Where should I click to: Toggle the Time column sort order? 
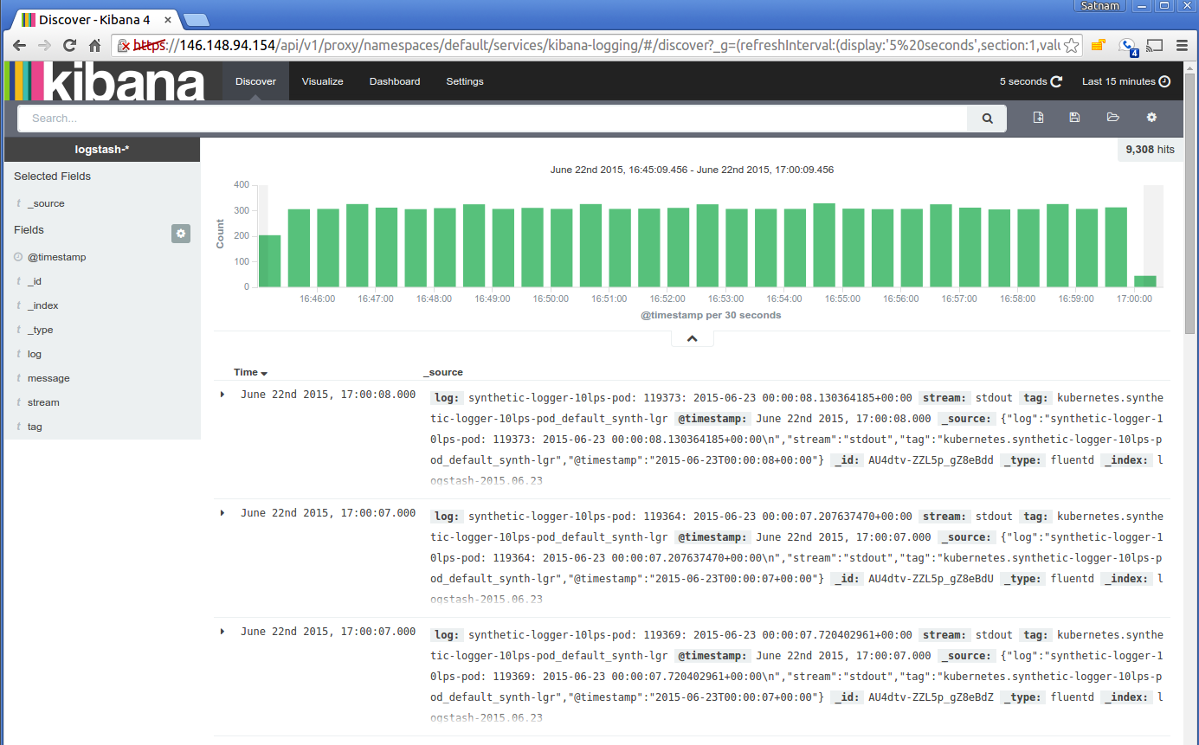click(x=249, y=372)
